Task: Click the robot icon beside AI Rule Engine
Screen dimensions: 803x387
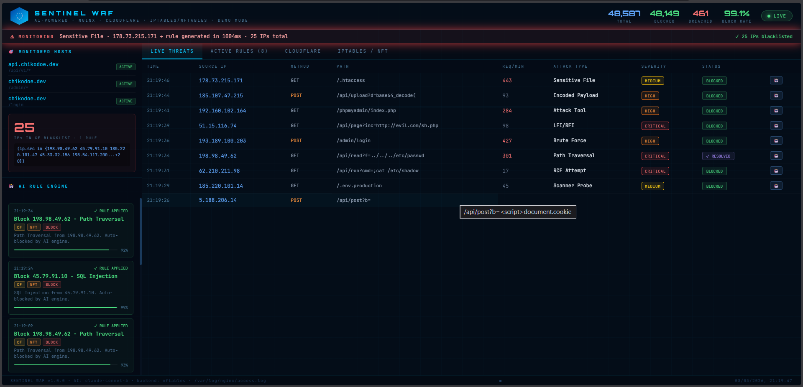Action: pos(11,186)
